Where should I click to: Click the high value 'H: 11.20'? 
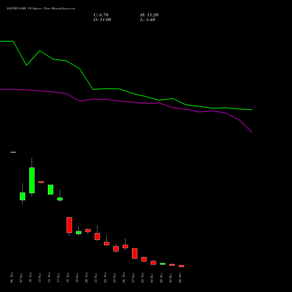(149, 15)
